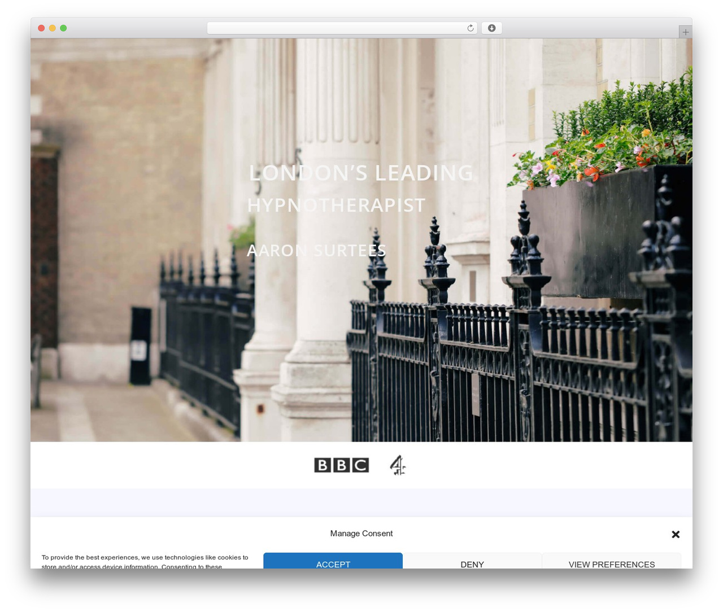Click the cookie consent description paragraph
Viewport: 723px width, 612px height.
[x=145, y=561]
